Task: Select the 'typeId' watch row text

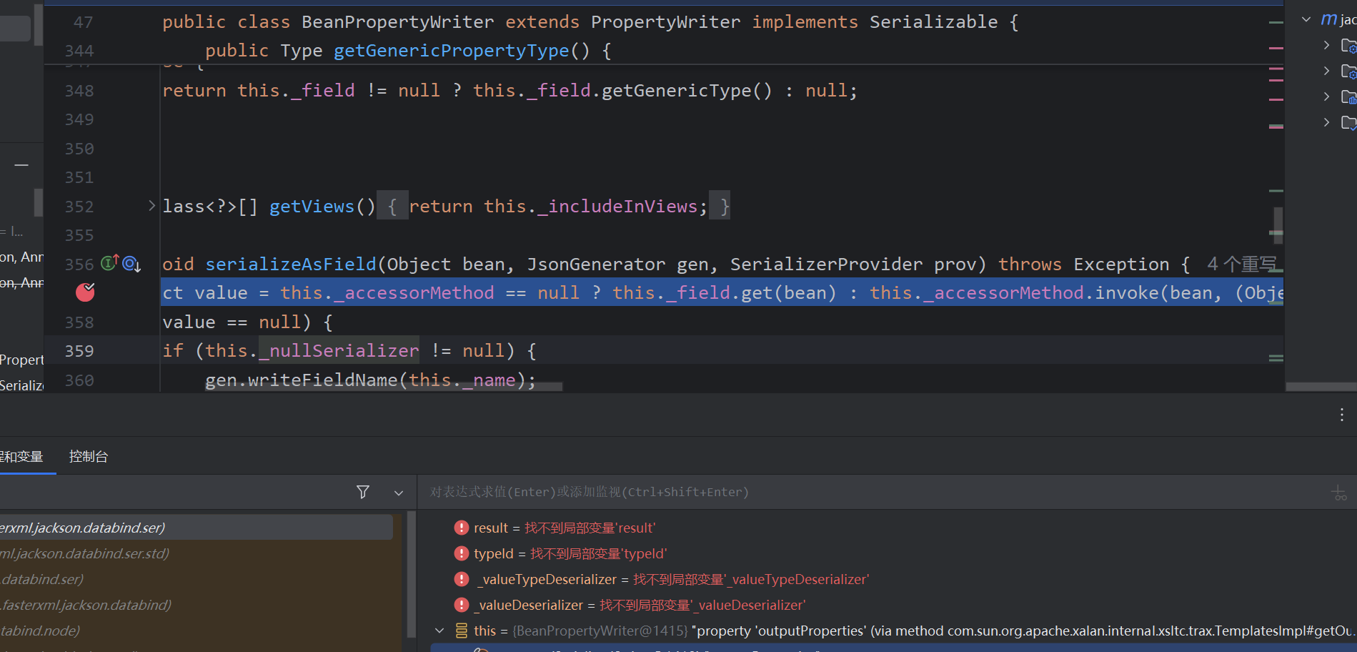Action: point(570,553)
